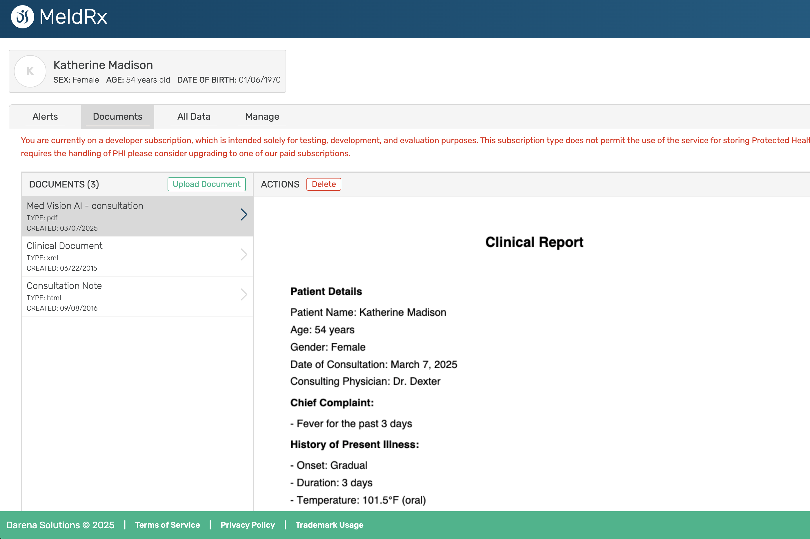
Task: Click the Clinical Report title in preview
Action: pyautogui.click(x=534, y=242)
